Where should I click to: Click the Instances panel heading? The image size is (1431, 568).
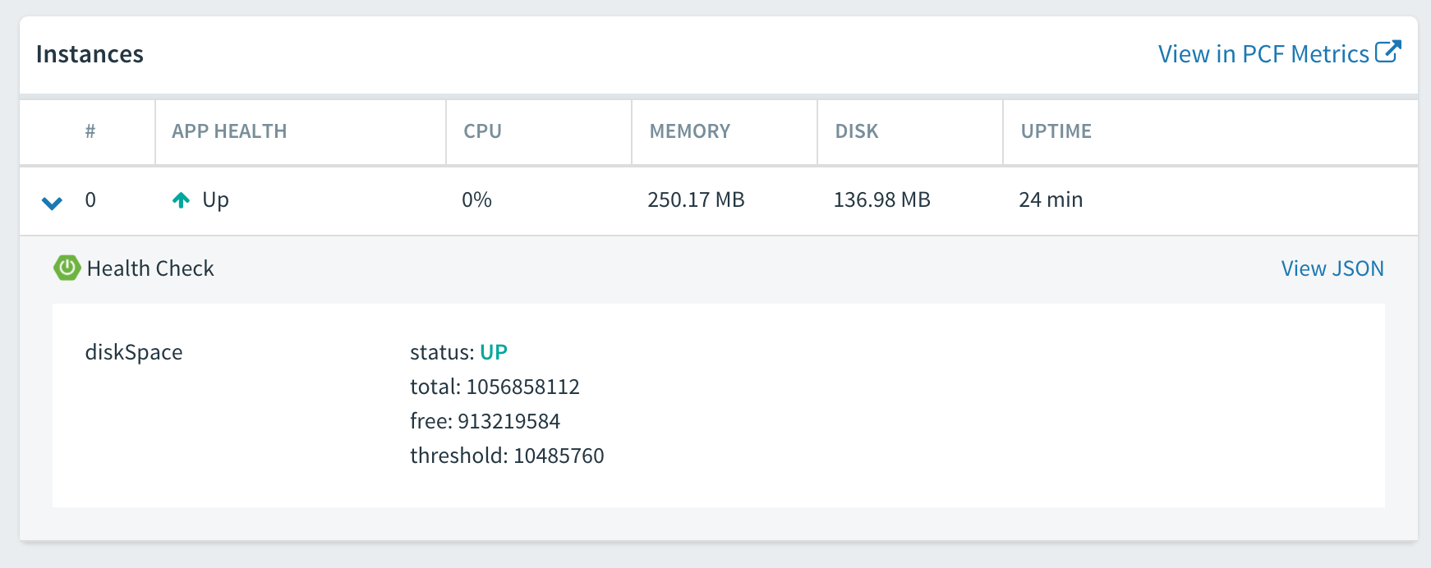click(90, 54)
